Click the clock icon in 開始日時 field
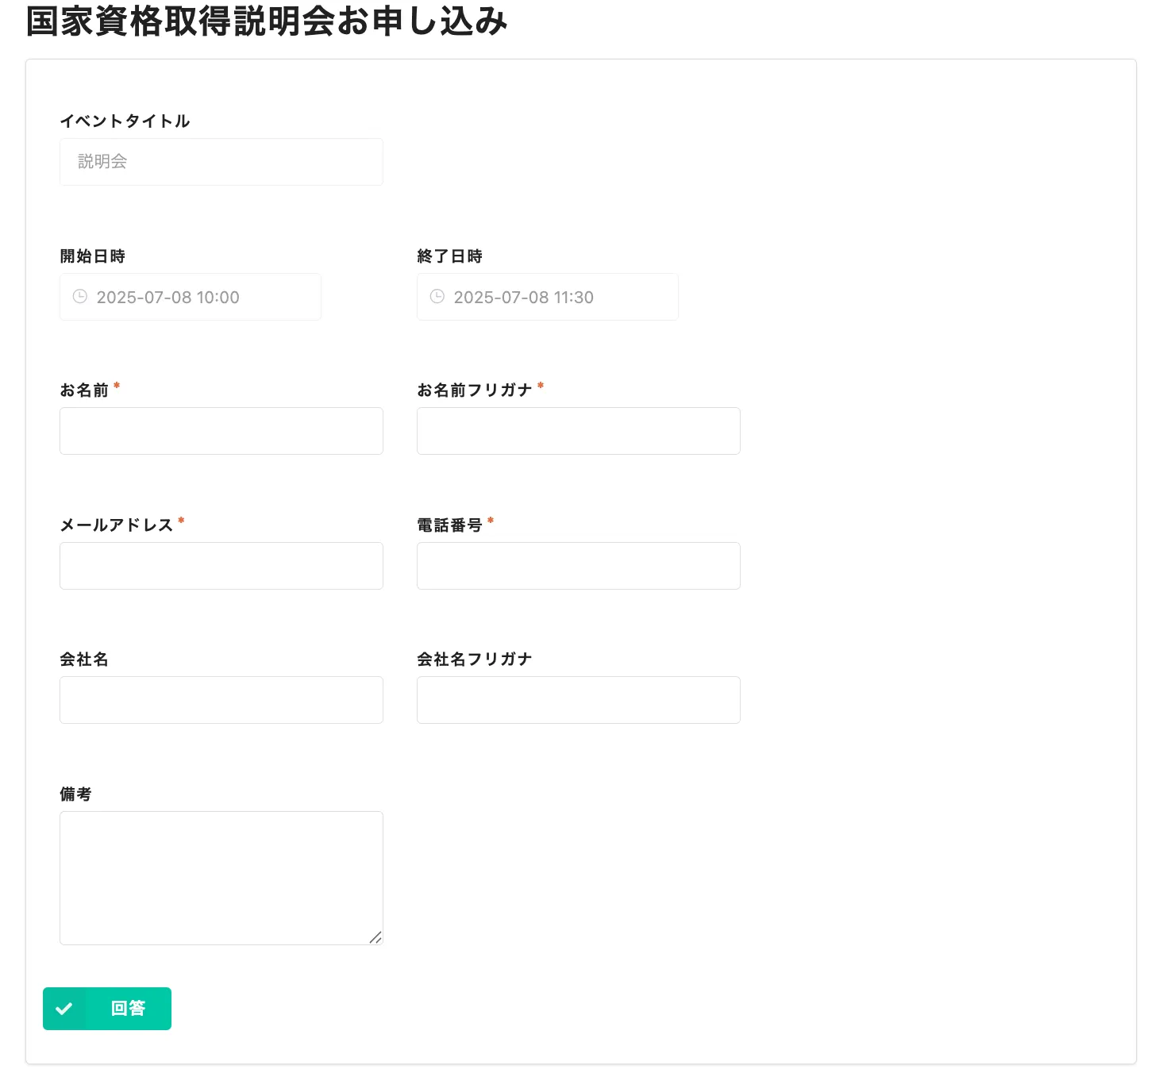This screenshot has width=1159, height=1073. click(80, 297)
